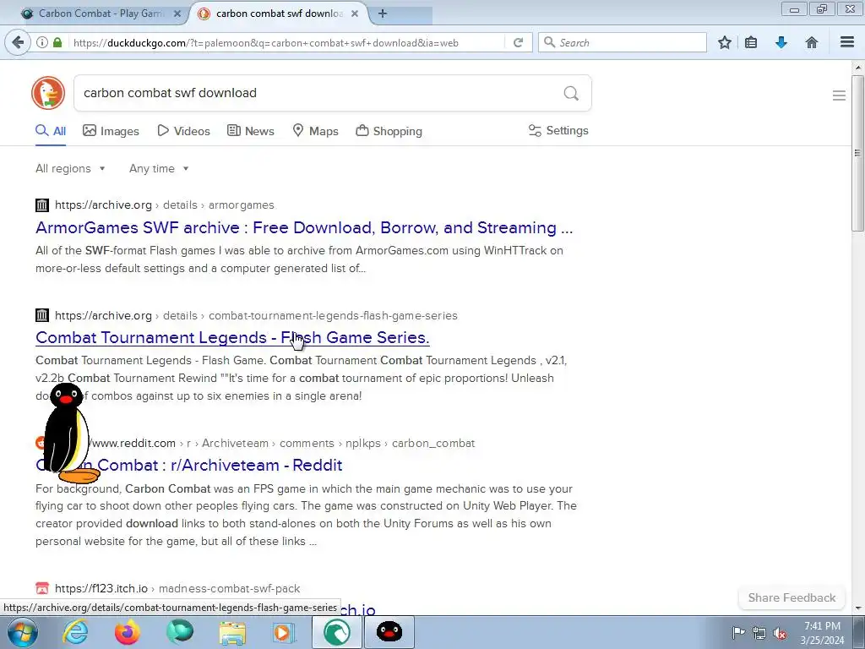Open the taskbar clock showing 7:41 PM
865x649 pixels.
(x=822, y=632)
